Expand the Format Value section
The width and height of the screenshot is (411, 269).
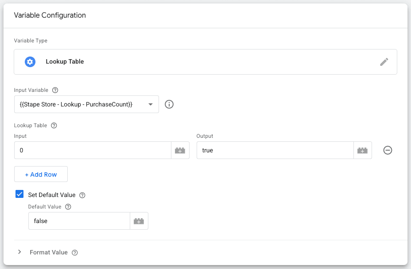point(19,252)
